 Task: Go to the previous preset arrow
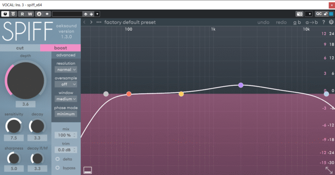(85, 22)
